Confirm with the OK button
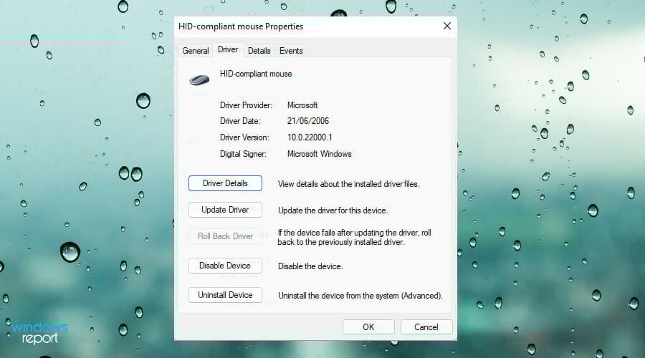This screenshot has width=645, height=358. click(x=368, y=326)
